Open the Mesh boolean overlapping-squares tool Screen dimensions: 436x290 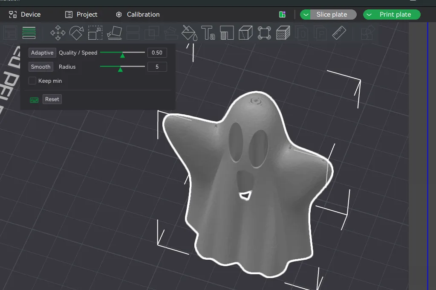pos(152,33)
